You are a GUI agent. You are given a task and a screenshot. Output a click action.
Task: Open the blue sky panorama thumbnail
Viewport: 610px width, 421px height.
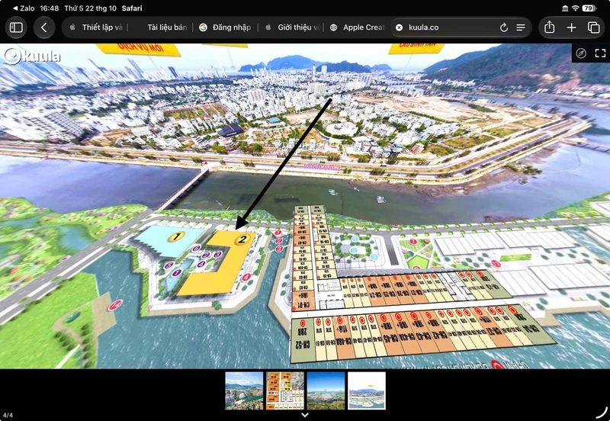point(326,390)
